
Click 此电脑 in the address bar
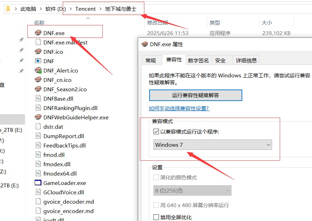(28, 9)
